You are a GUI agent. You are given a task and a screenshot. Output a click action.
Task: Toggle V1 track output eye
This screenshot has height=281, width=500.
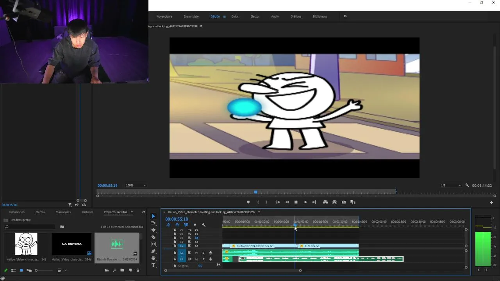tap(196, 246)
